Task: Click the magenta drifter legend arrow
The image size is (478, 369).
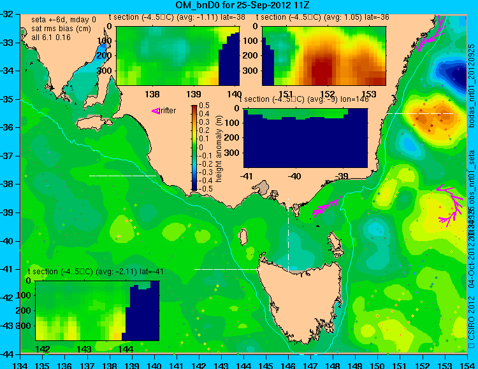Action: click(156, 111)
